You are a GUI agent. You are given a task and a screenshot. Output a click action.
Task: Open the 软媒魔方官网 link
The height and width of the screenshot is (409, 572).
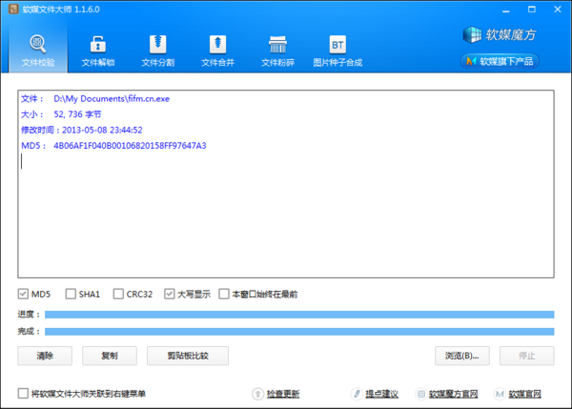pyautogui.click(x=454, y=394)
